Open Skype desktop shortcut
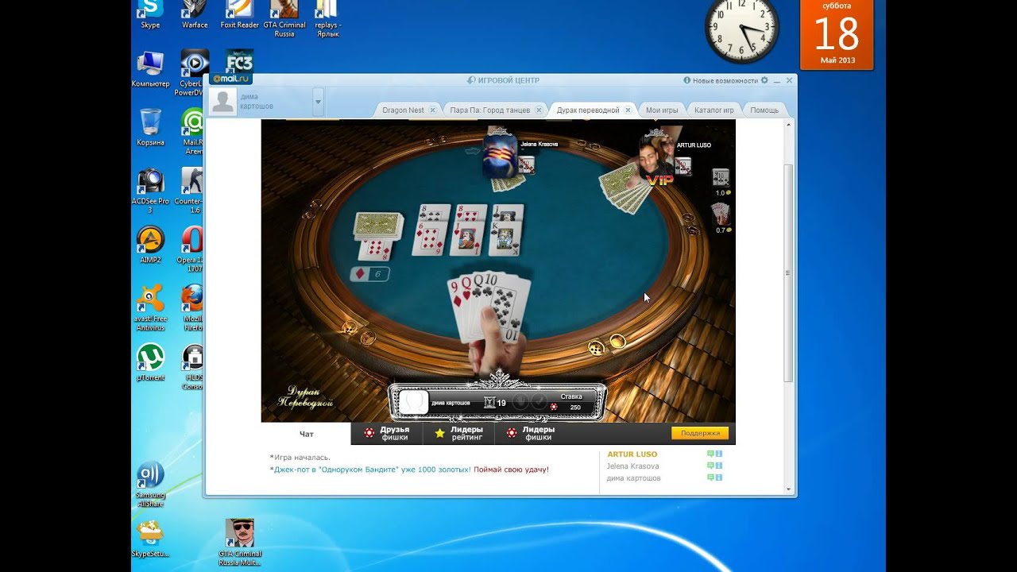 tap(150, 14)
